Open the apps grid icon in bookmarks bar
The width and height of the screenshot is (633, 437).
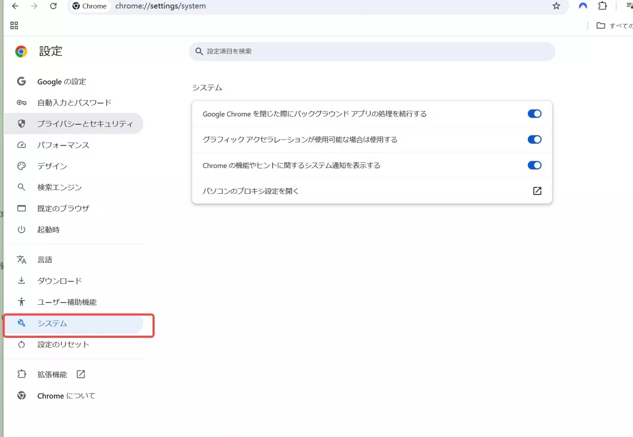[14, 25]
